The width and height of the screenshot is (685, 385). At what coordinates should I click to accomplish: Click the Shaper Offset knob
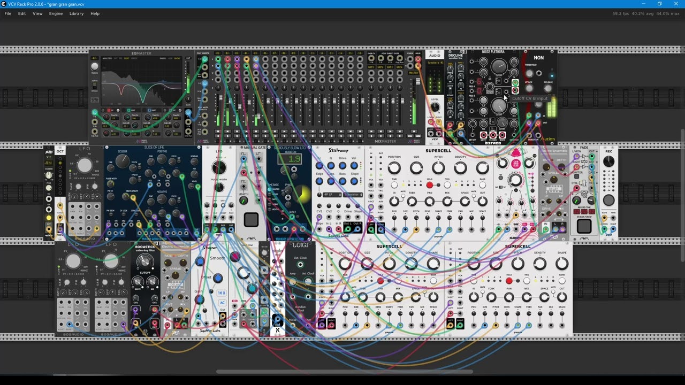218,278
